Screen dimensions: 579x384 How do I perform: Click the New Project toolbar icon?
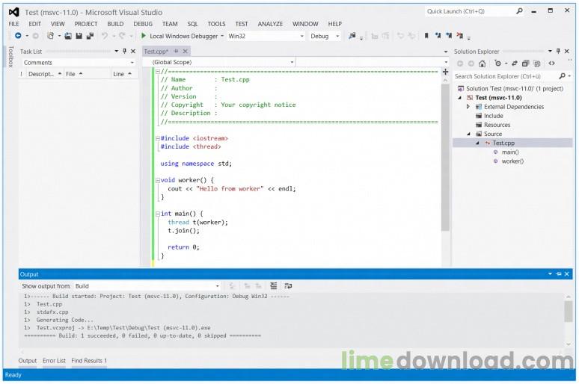(50, 36)
